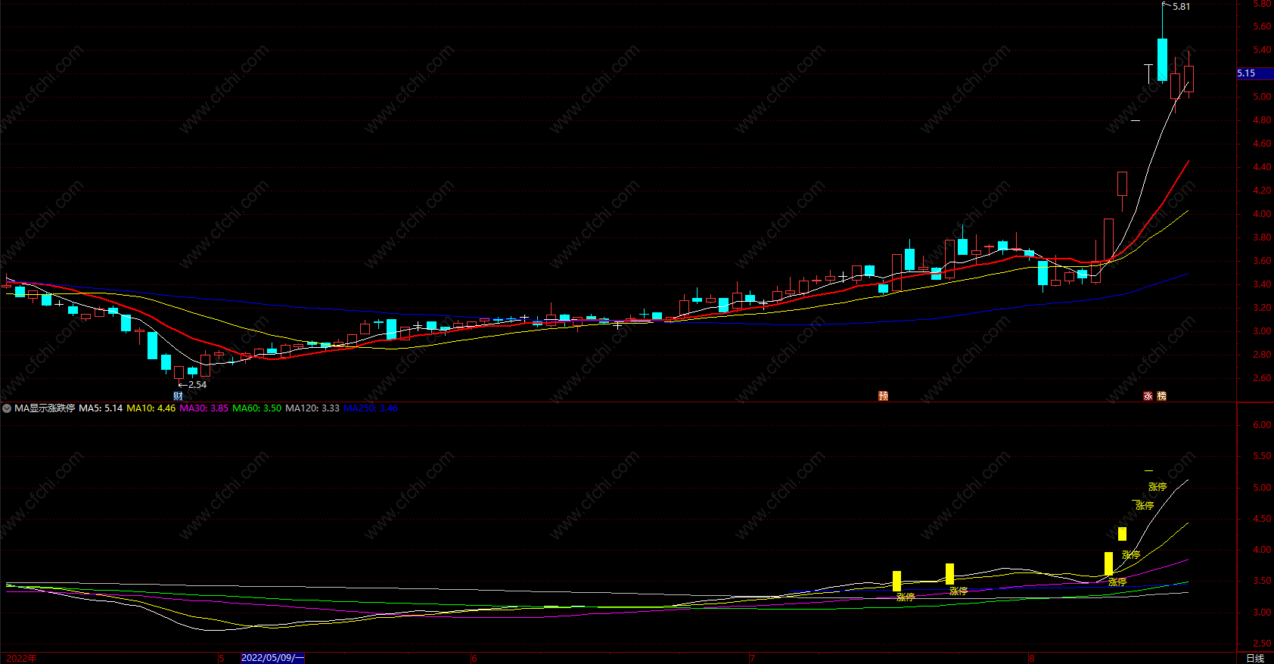Select the MA5: 5.14 legend value
Image resolution: width=1274 pixels, height=664 pixels.
(x=101, y=408)
